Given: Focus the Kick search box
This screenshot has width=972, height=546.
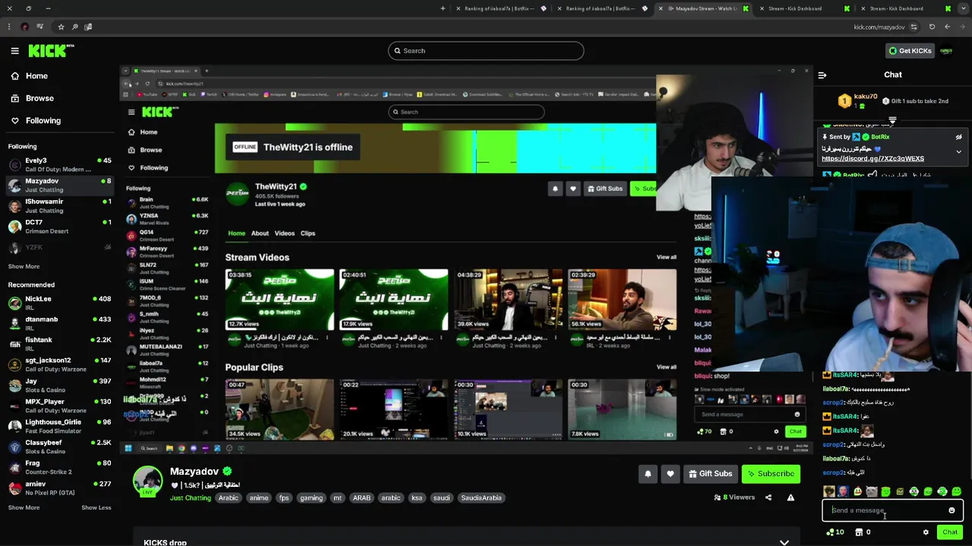Looking at the screenshot, I should (x=486, y=51).
